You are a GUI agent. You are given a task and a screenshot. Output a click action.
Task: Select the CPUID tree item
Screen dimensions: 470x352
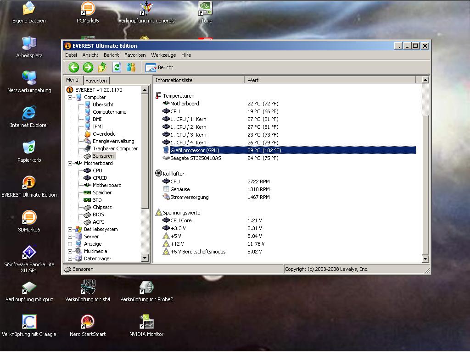(x=100, y=178)
